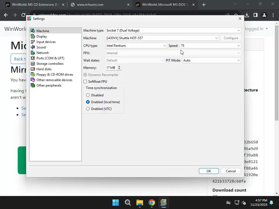Open the Hard disks icon
Screen dimensions: 279x209
[33, 69]
